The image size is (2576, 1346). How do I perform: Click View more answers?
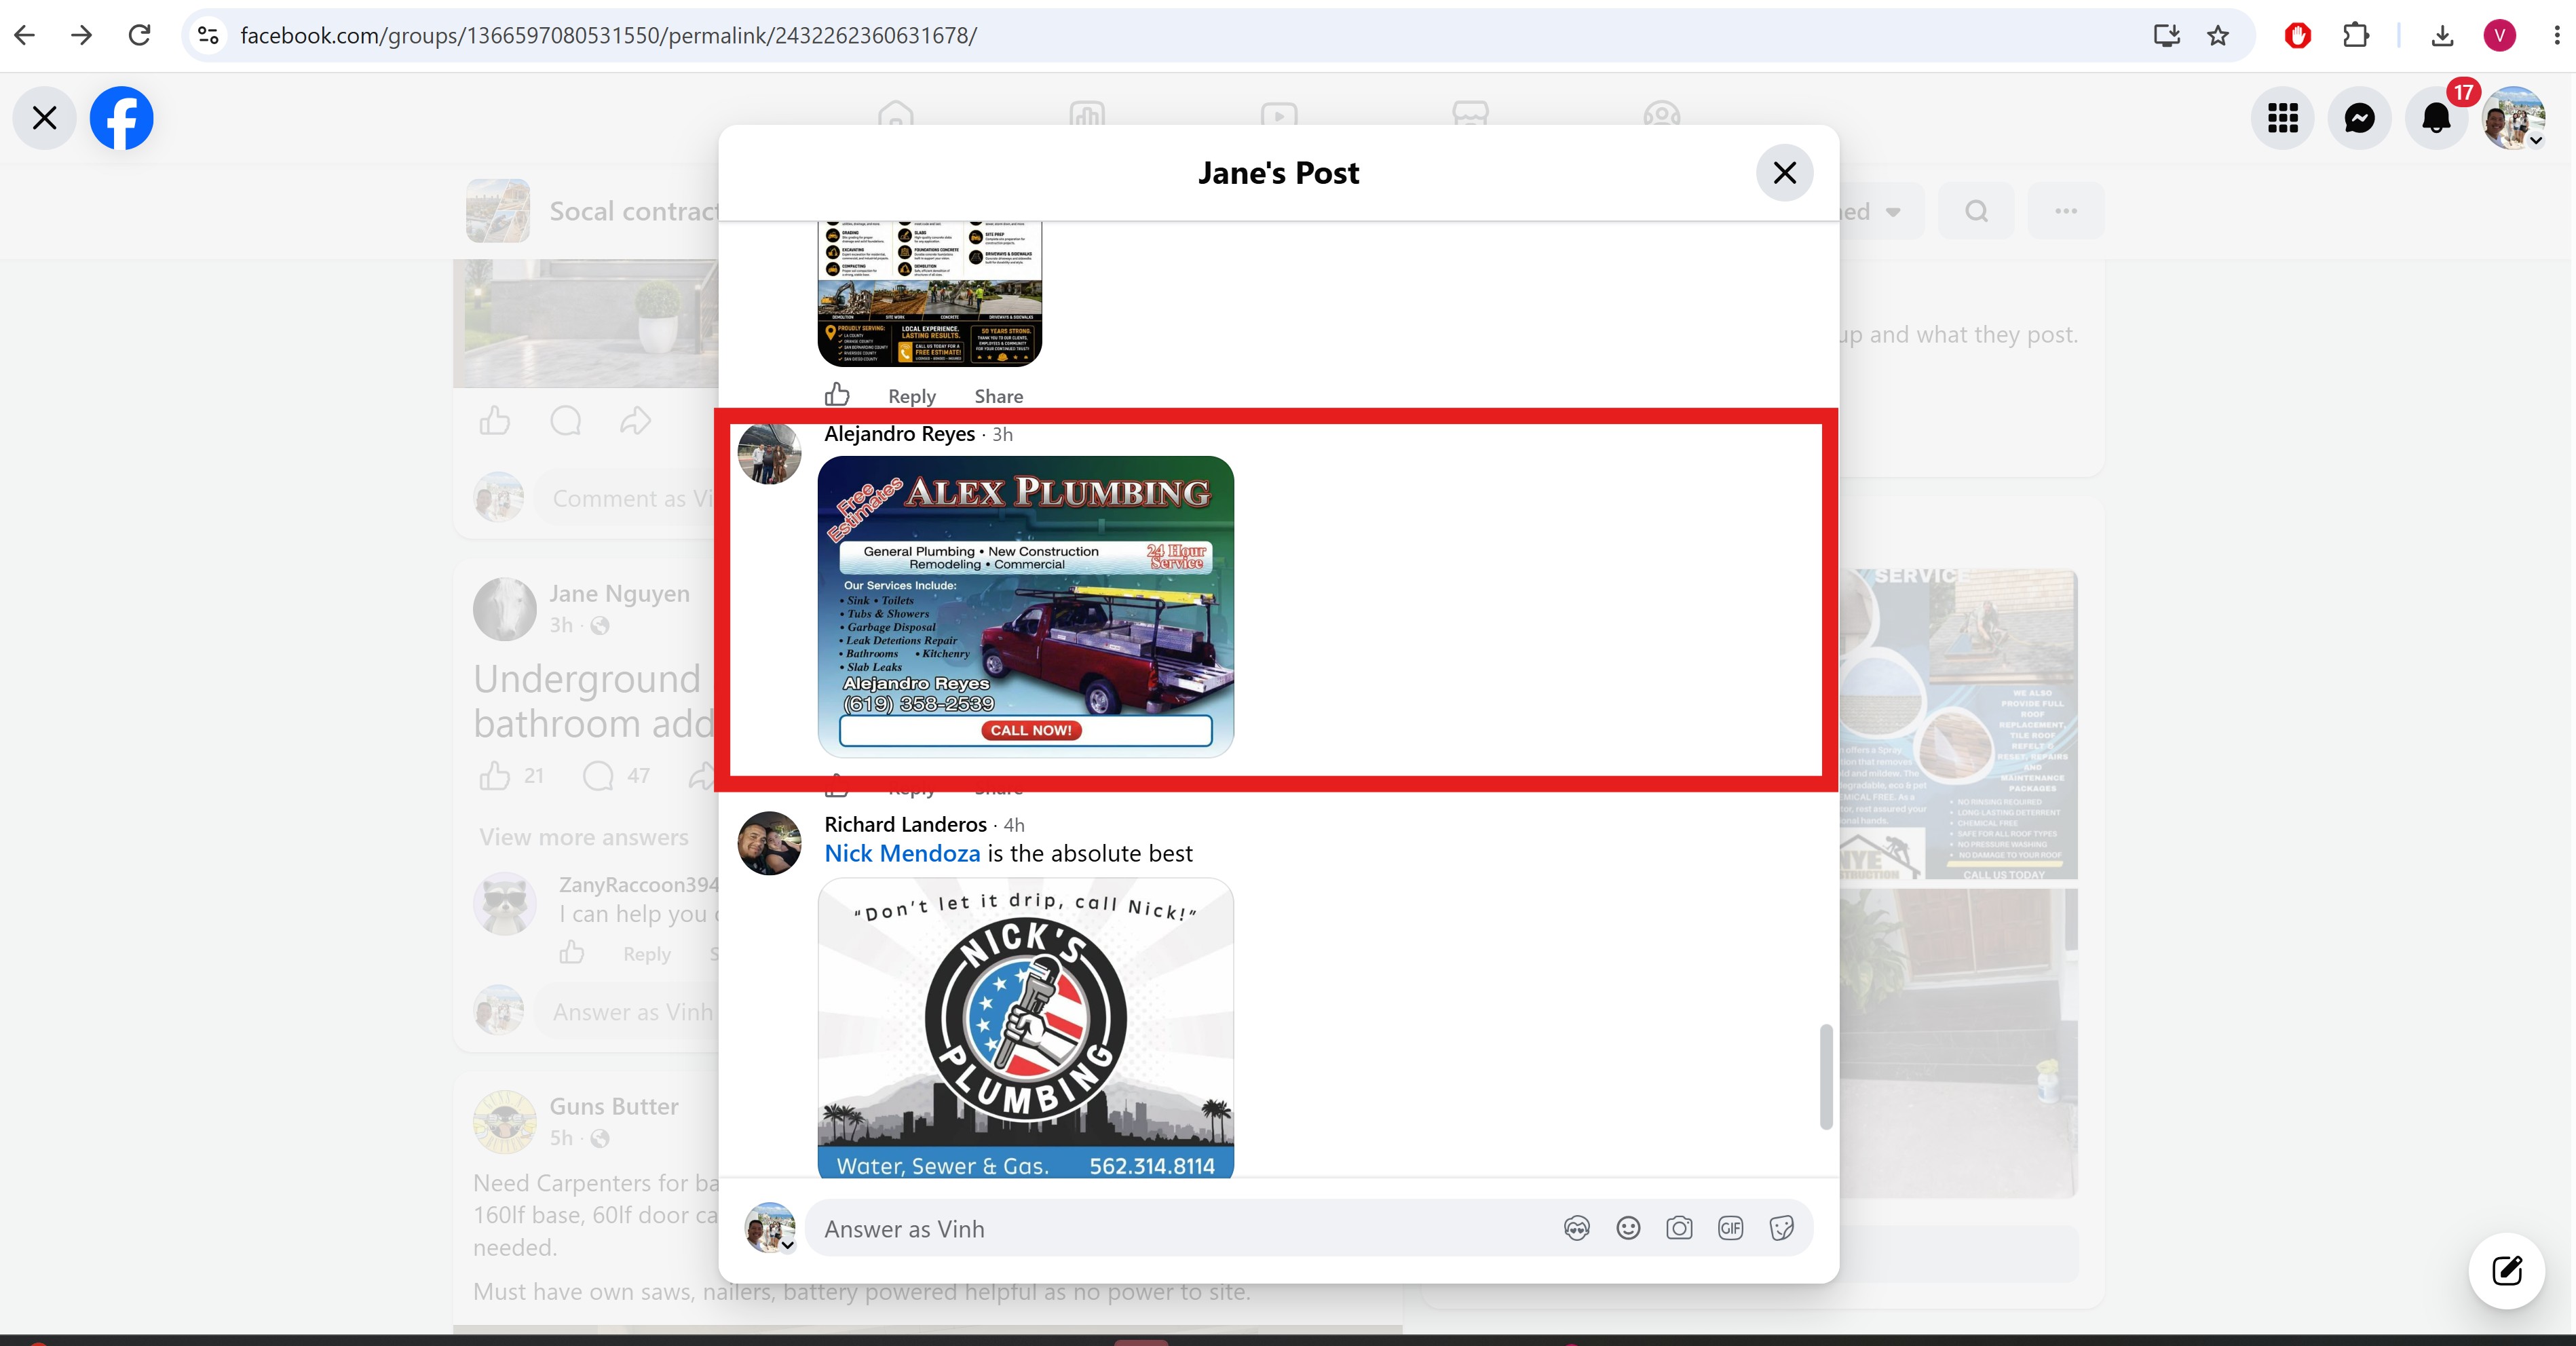click(x=584, y=837)
